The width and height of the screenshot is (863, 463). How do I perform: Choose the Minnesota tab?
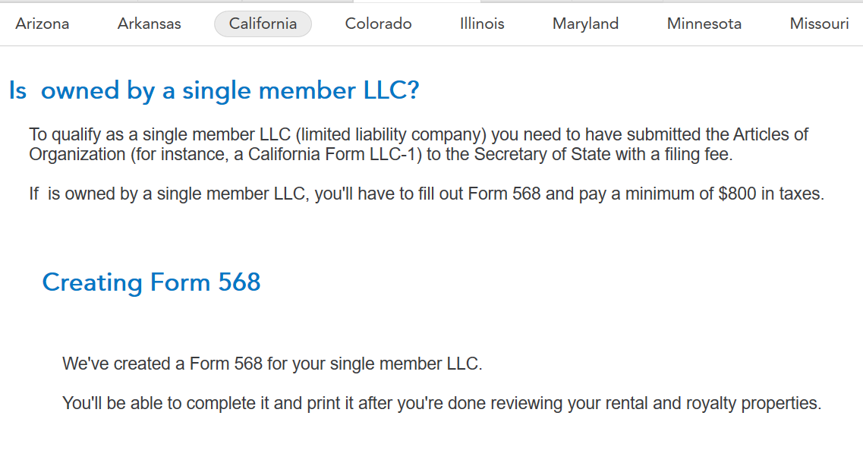tap(704, 24)
